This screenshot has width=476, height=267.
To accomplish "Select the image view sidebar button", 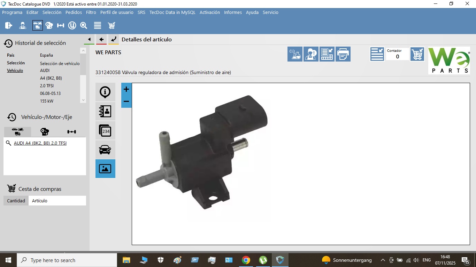I will [x=105, y=169].
